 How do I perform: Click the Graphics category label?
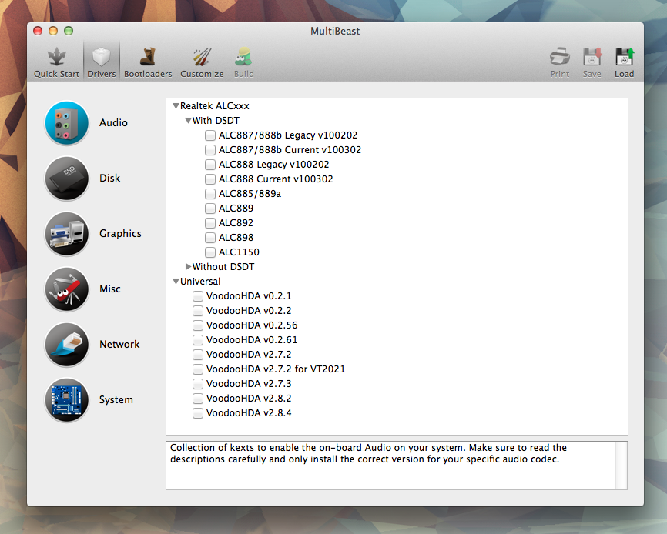click(120, 234)
